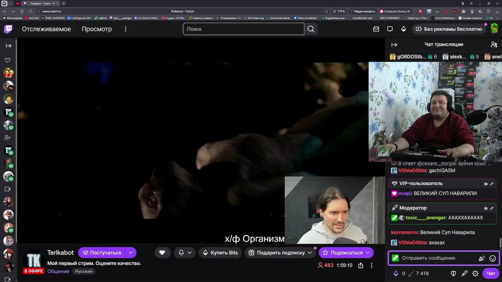
Task: Click the green sword badge in chat input
Action: point(395,258)
